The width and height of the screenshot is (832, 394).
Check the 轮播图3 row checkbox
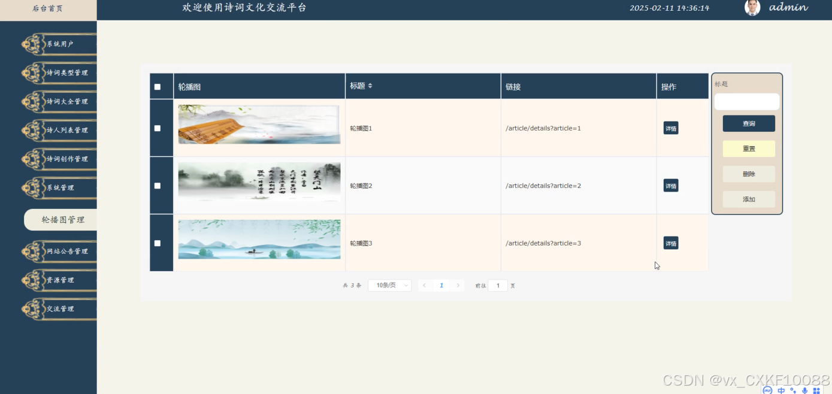pos(158,243)
